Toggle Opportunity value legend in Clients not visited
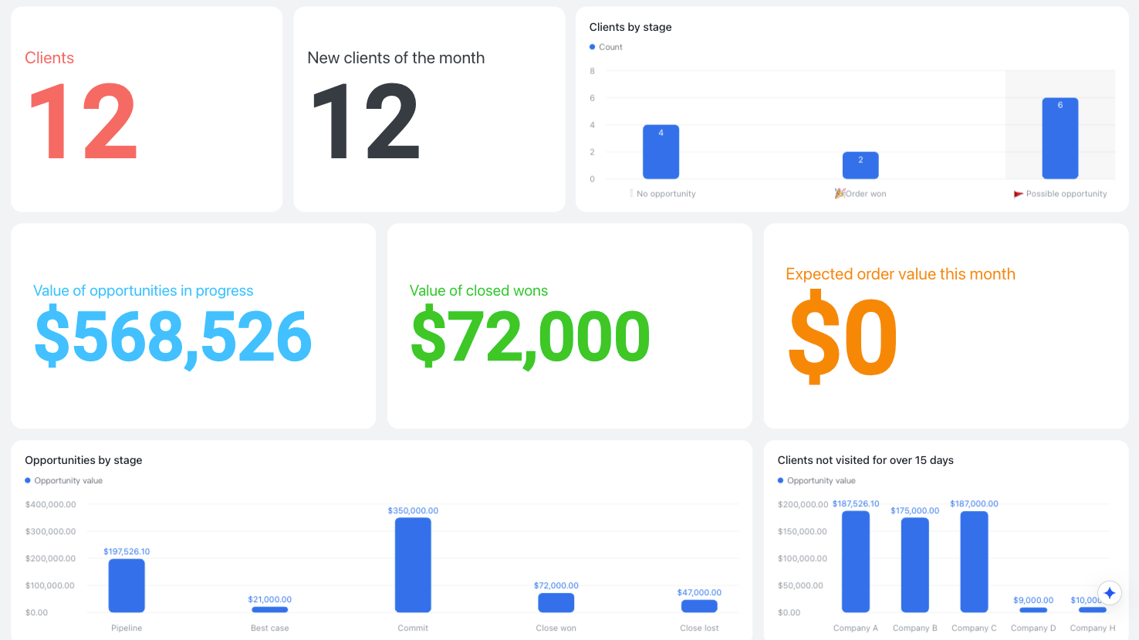The width and height of the screenshot is (1139, 640). click(x=816, y=480)
